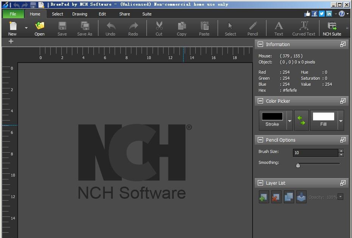Click the Redo ribbon button
This screenshot has width=352, height=238.
133,28
